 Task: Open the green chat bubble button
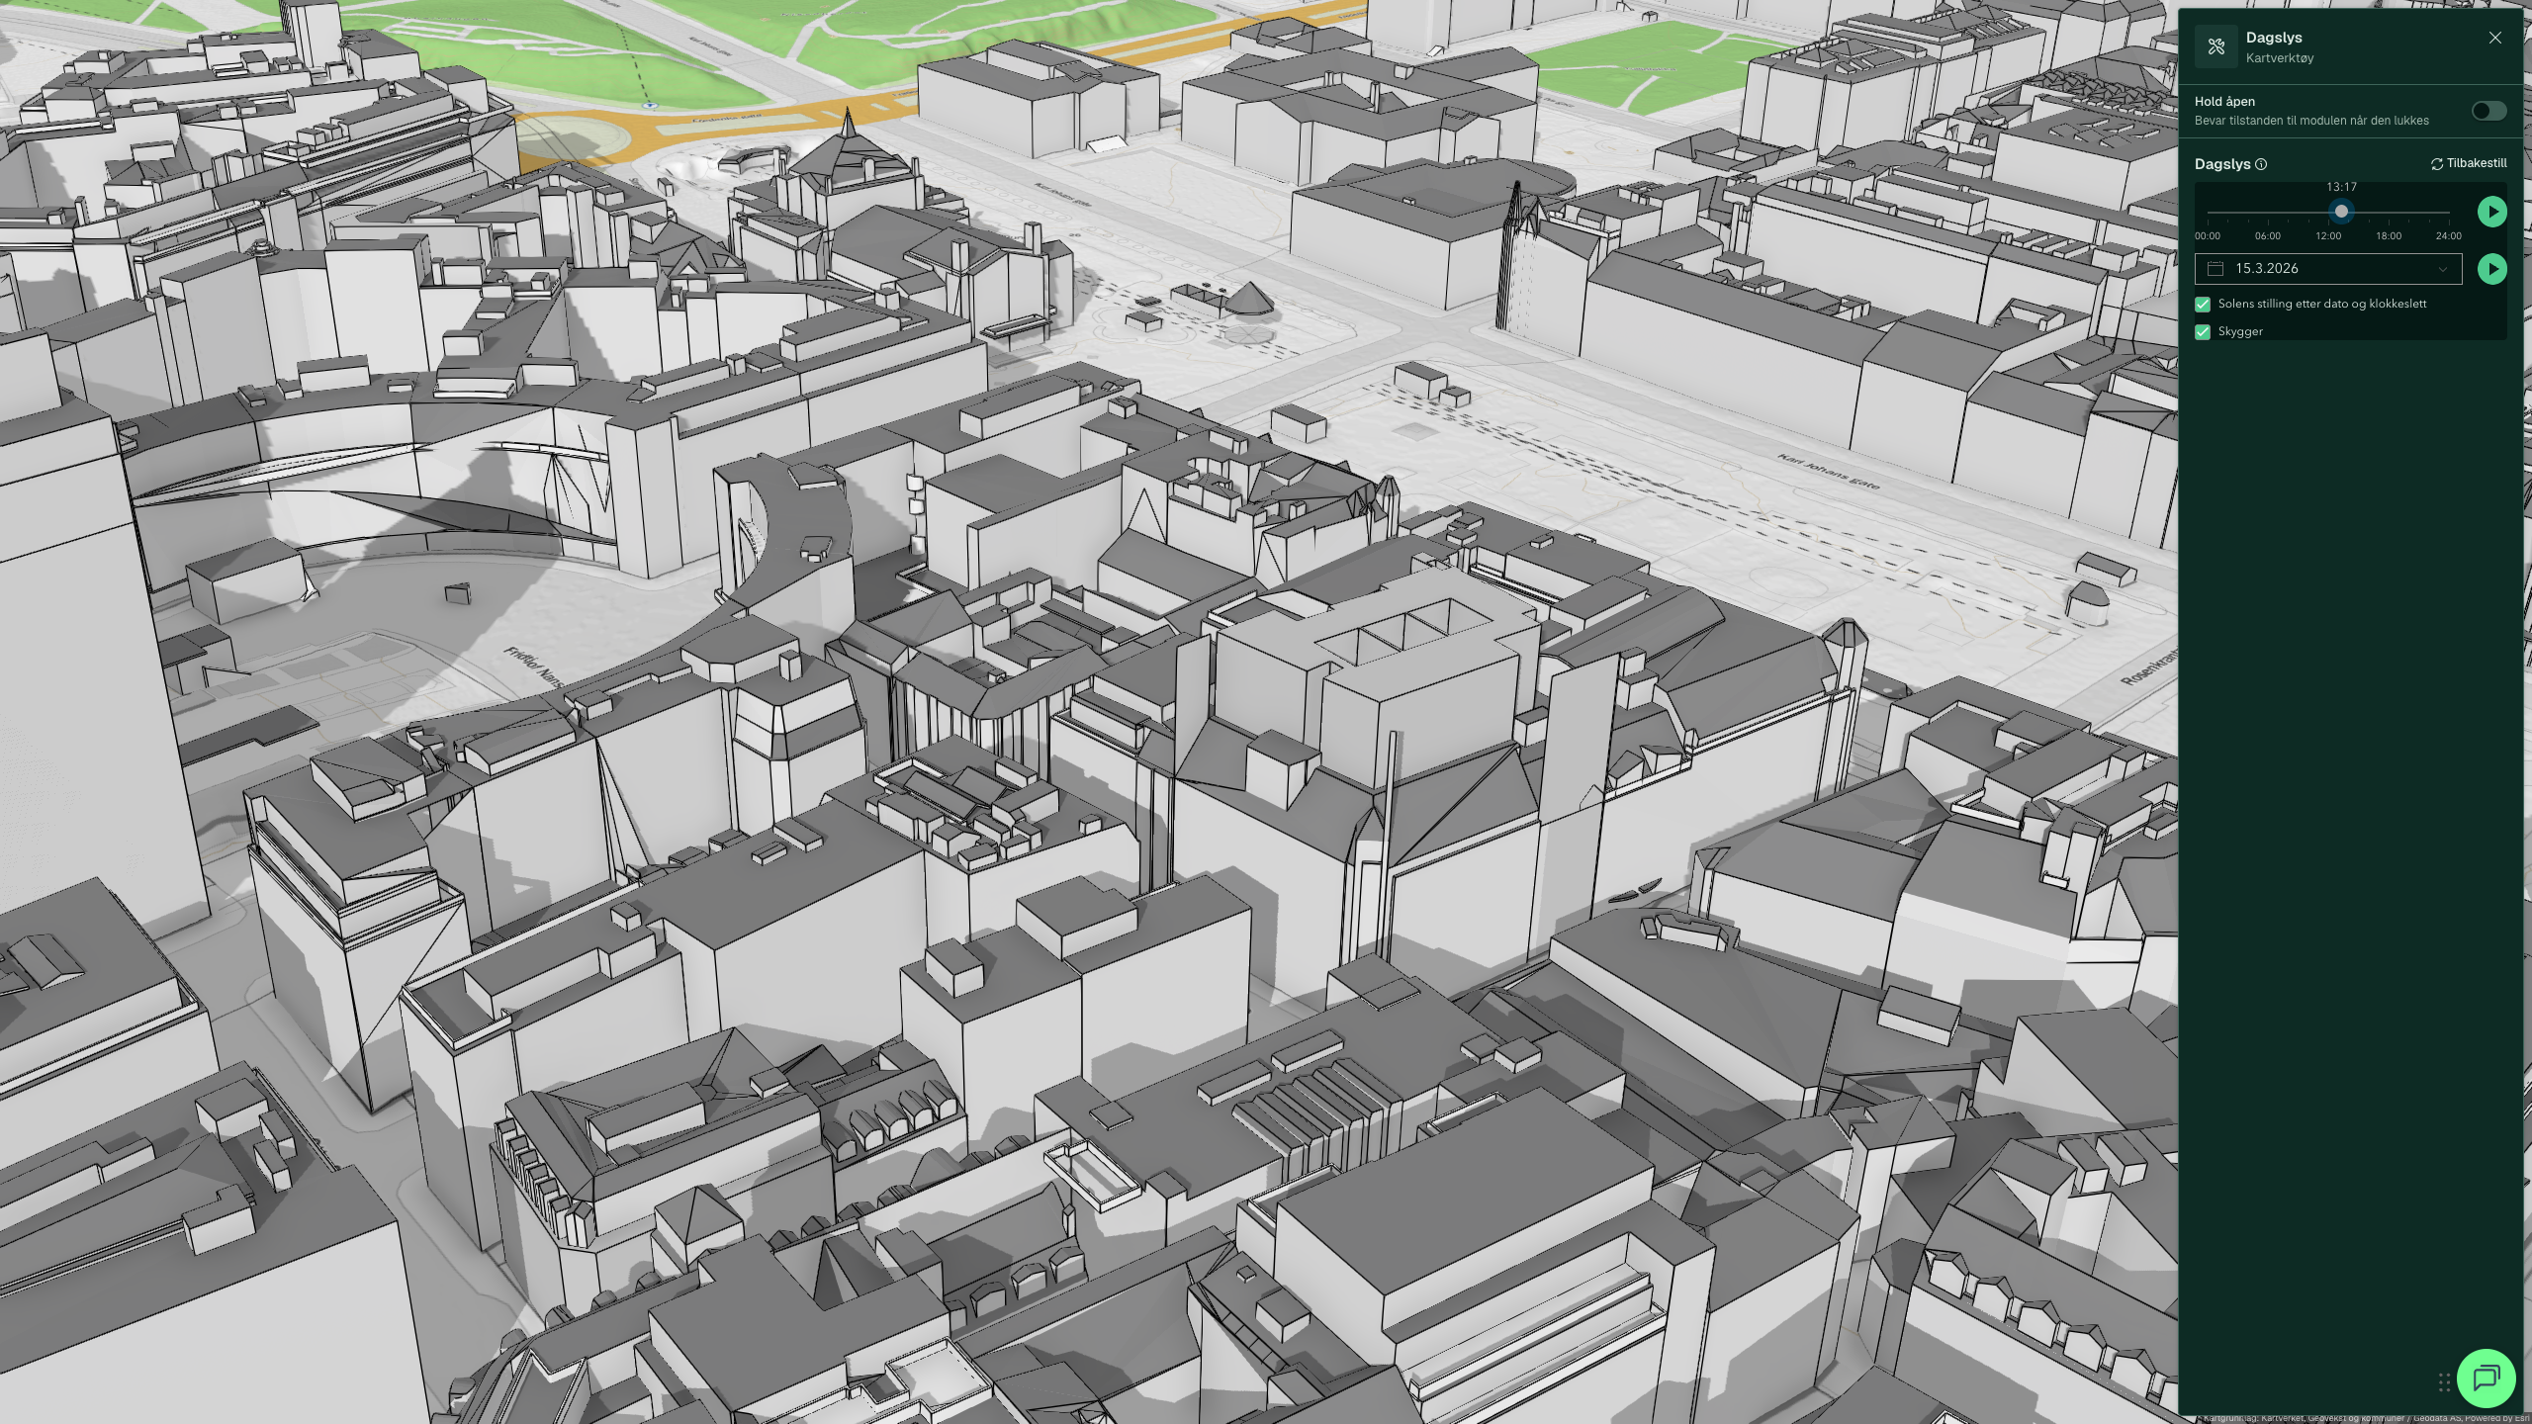2487,1379
